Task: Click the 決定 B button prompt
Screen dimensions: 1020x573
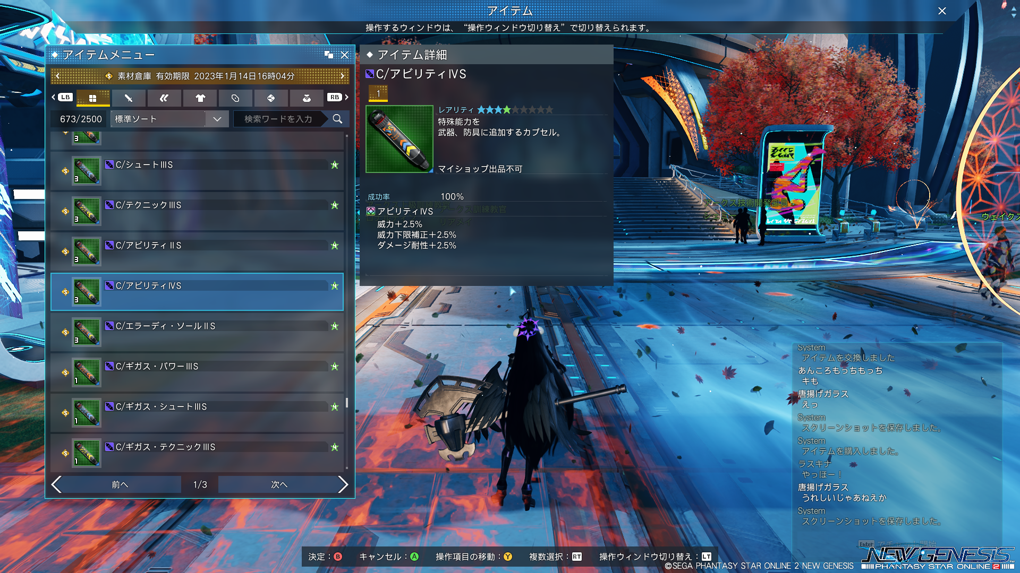Action: click(325, 557)
